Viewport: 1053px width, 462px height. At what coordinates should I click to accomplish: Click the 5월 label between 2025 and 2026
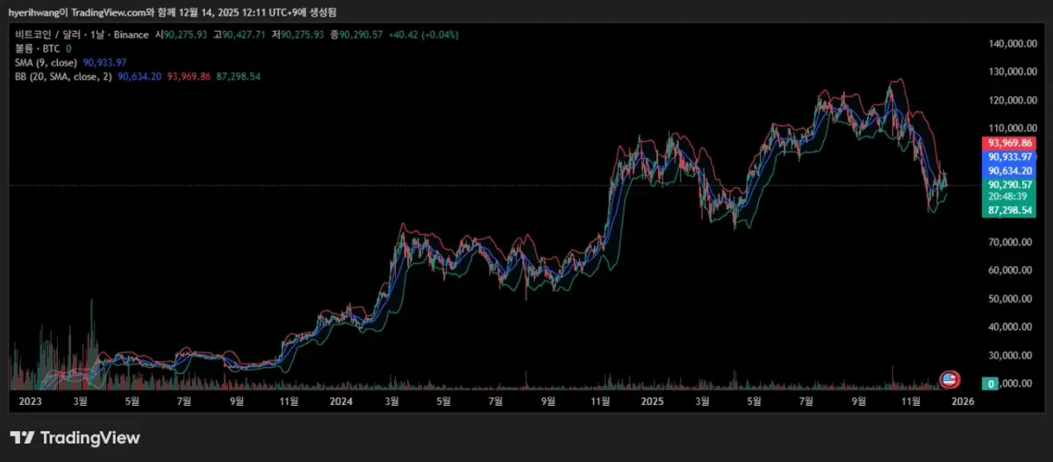coord(754,401)
